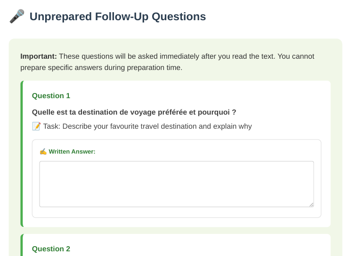This screenshot has height=256, width=343.
Task: Select the 'Unprepared Follow-Up Questions' heading
Action: (x=118, y=16)
